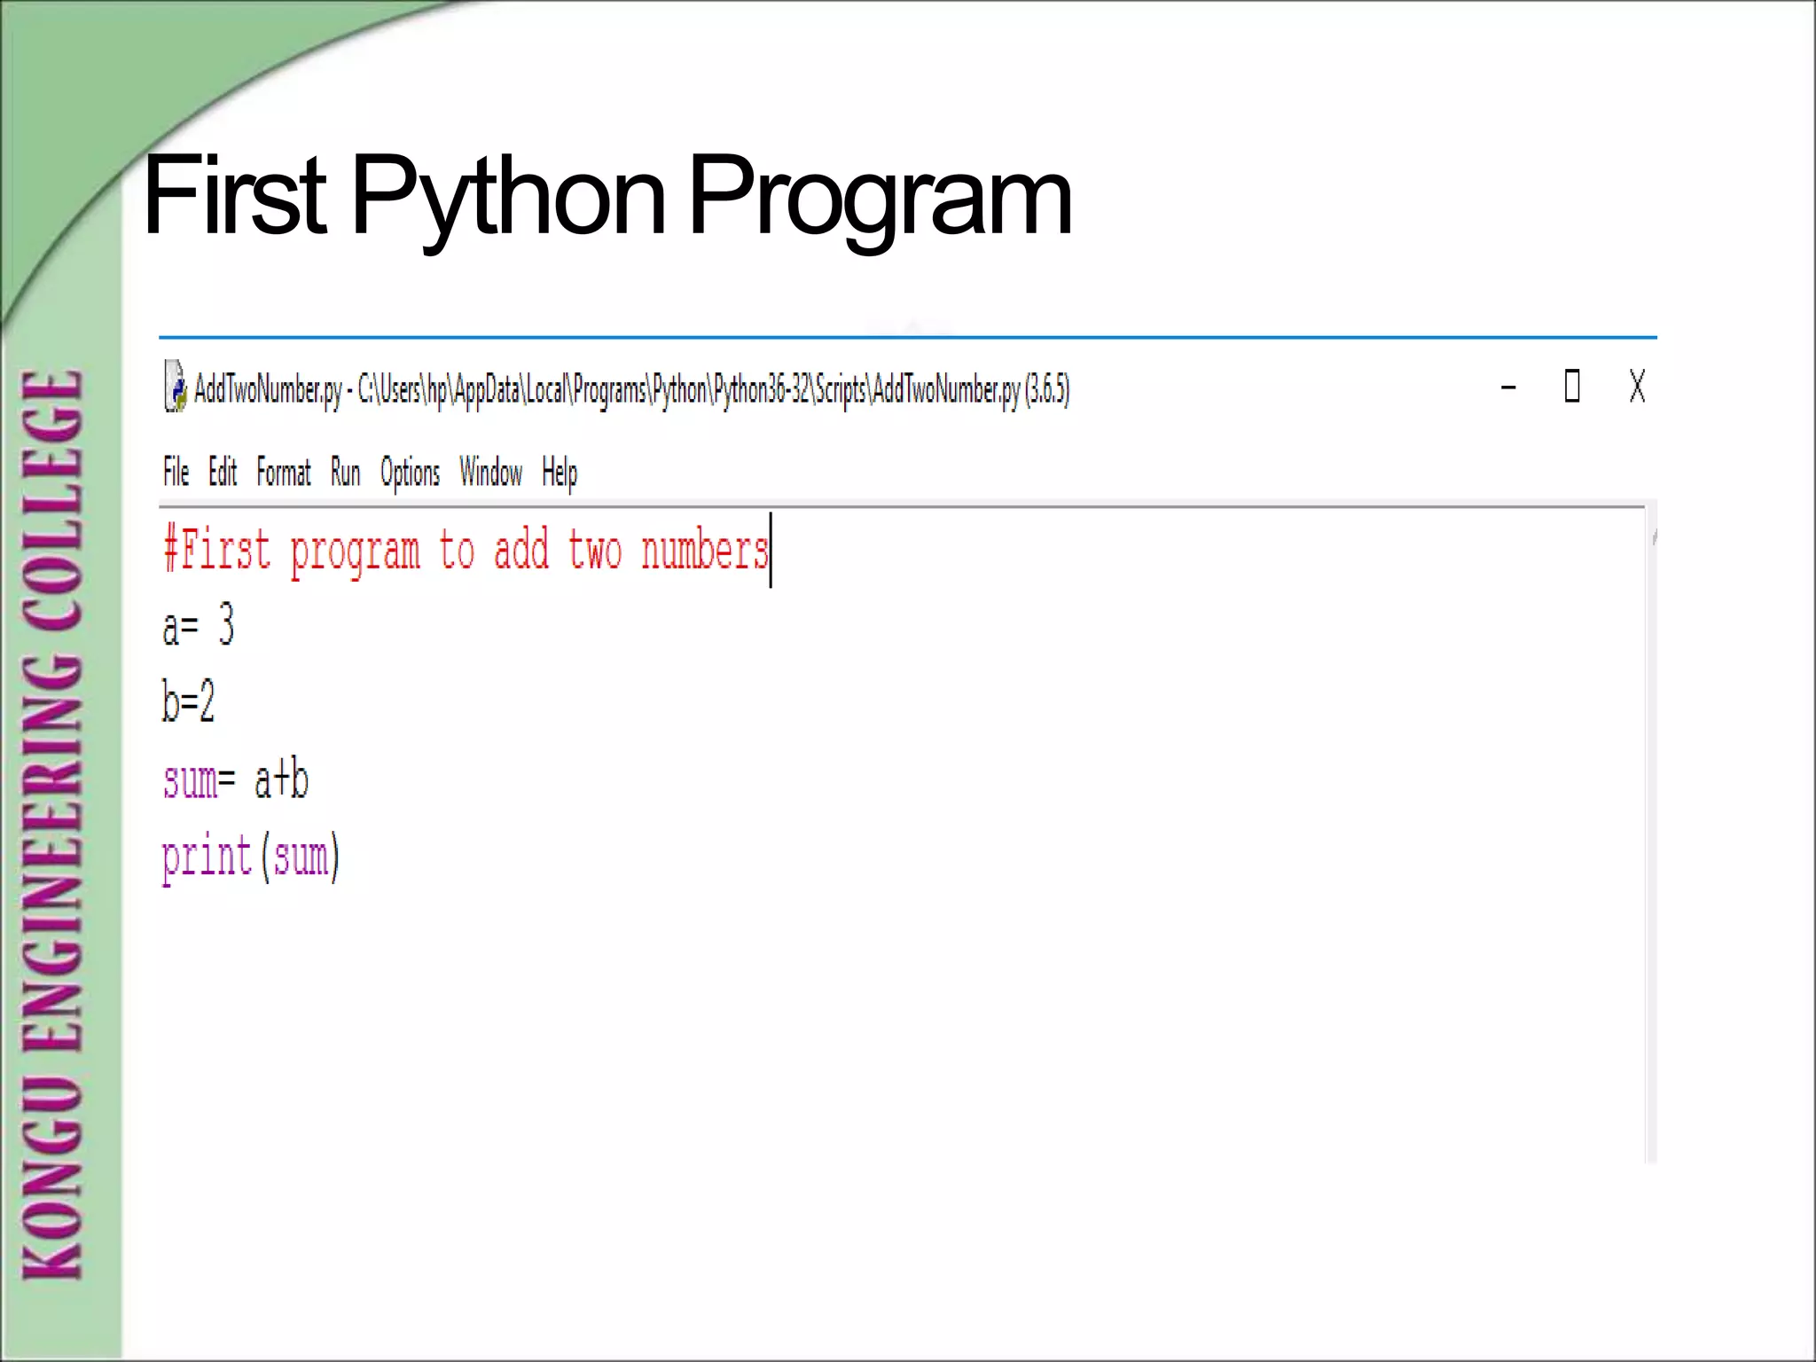Click the Python file icon in title bar
The image size is (1816, 1362).
coord(176,387)
